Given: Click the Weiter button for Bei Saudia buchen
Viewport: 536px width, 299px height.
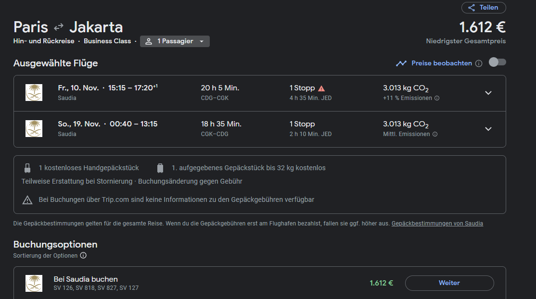Looking at the screenshot, I should [x=449, y=283].
